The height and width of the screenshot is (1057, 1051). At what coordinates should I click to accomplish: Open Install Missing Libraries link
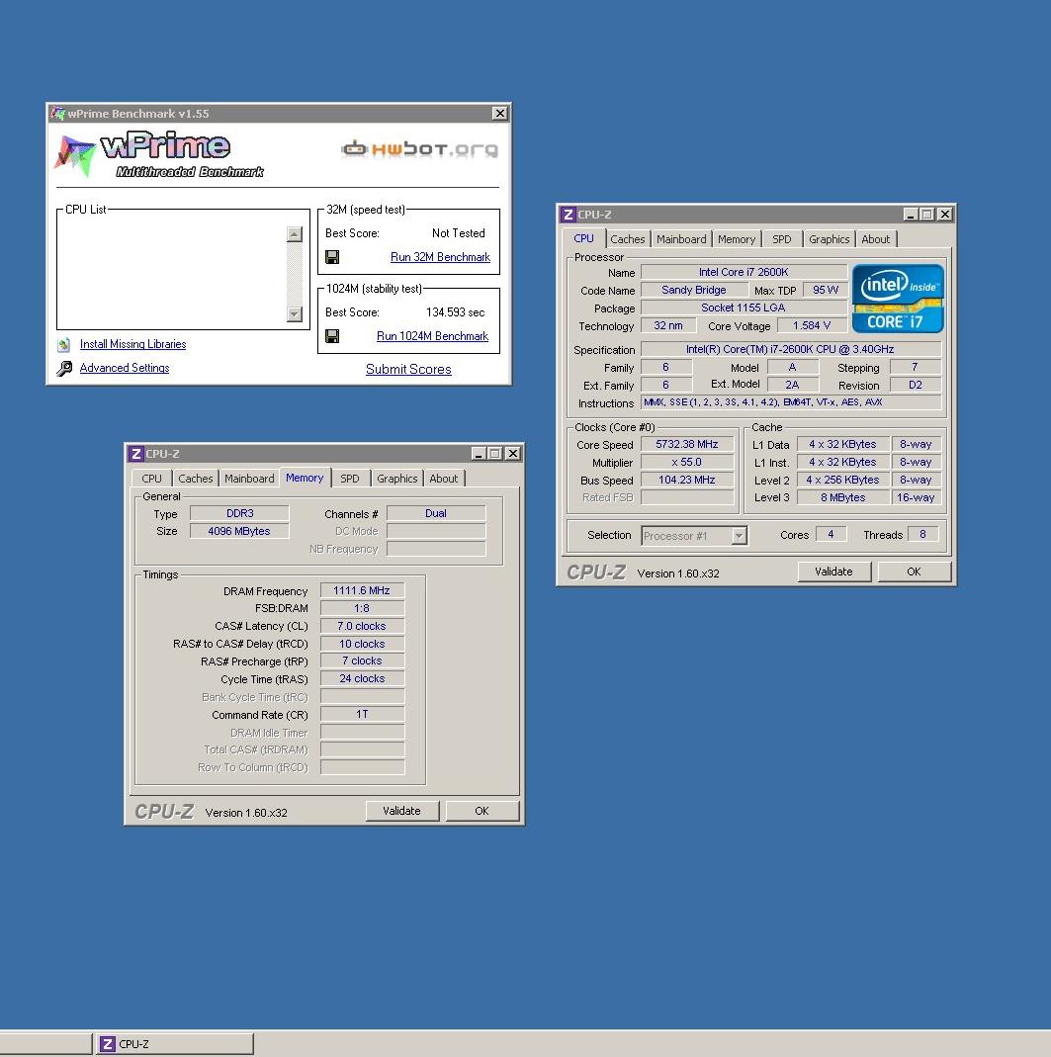[132, 344]
